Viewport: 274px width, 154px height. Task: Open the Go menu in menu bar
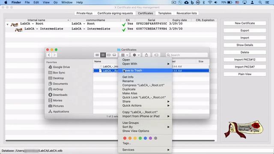click(55, 2)
